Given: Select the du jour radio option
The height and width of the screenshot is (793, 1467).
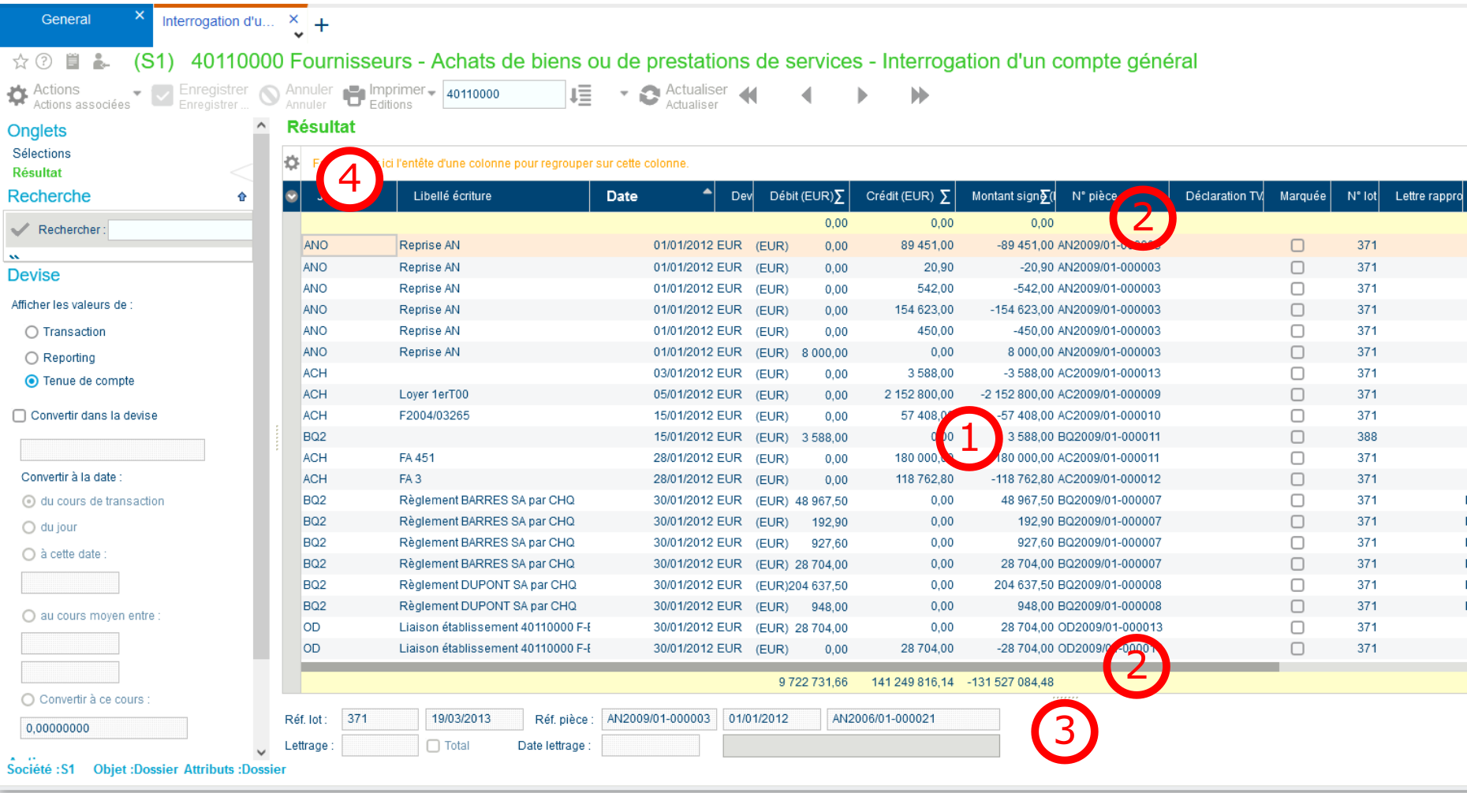Looking at the screenshot, I should [29, 527].
